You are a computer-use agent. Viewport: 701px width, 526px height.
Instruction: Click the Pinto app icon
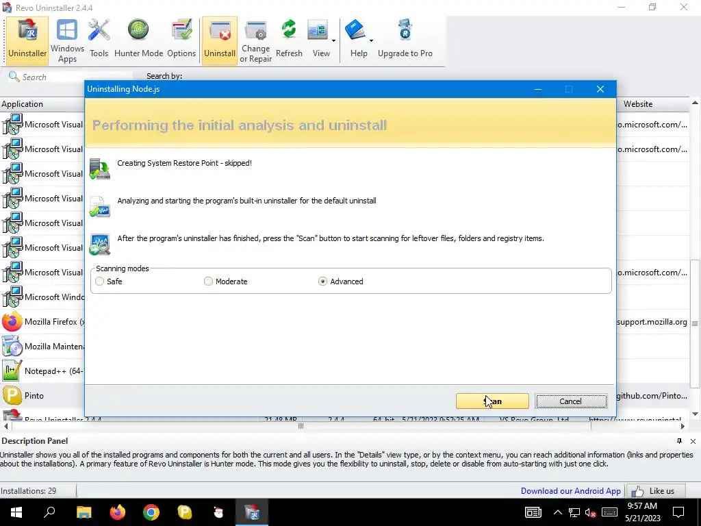[12, 395]
